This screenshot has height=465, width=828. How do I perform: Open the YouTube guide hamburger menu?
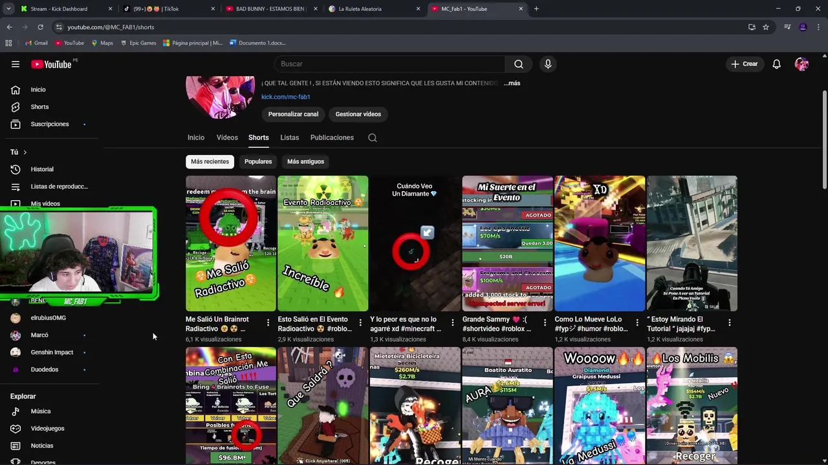pos(16,64)
